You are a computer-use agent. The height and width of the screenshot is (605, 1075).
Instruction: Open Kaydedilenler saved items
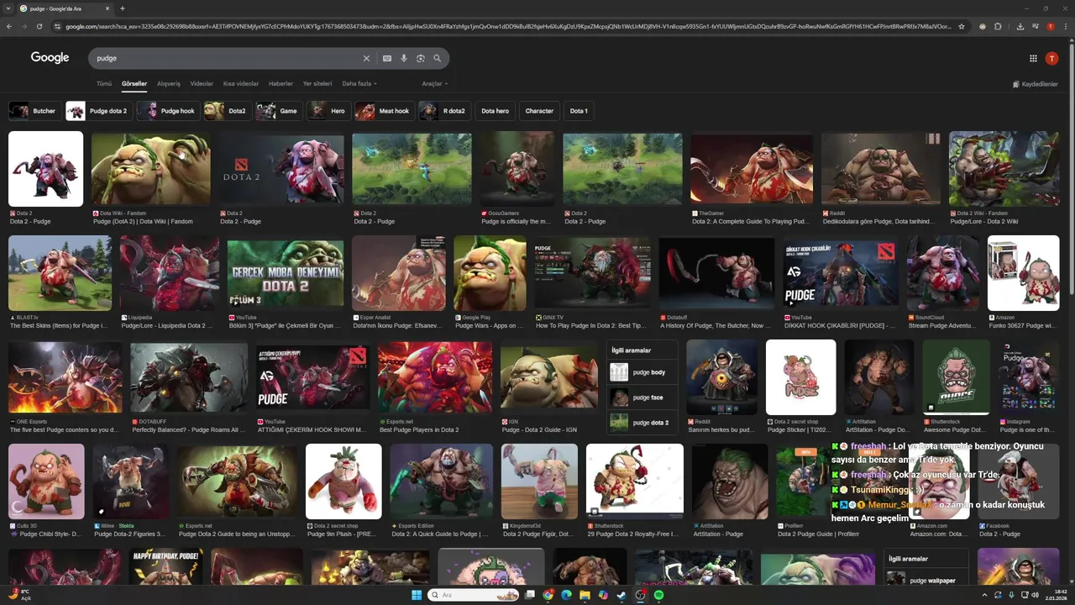(1036, 84)
